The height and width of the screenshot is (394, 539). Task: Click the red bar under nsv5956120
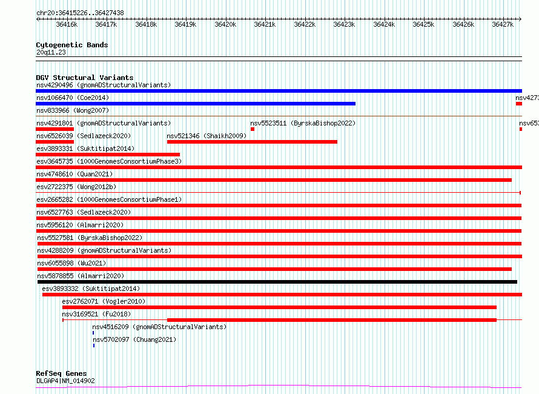[x=279, y=231]
